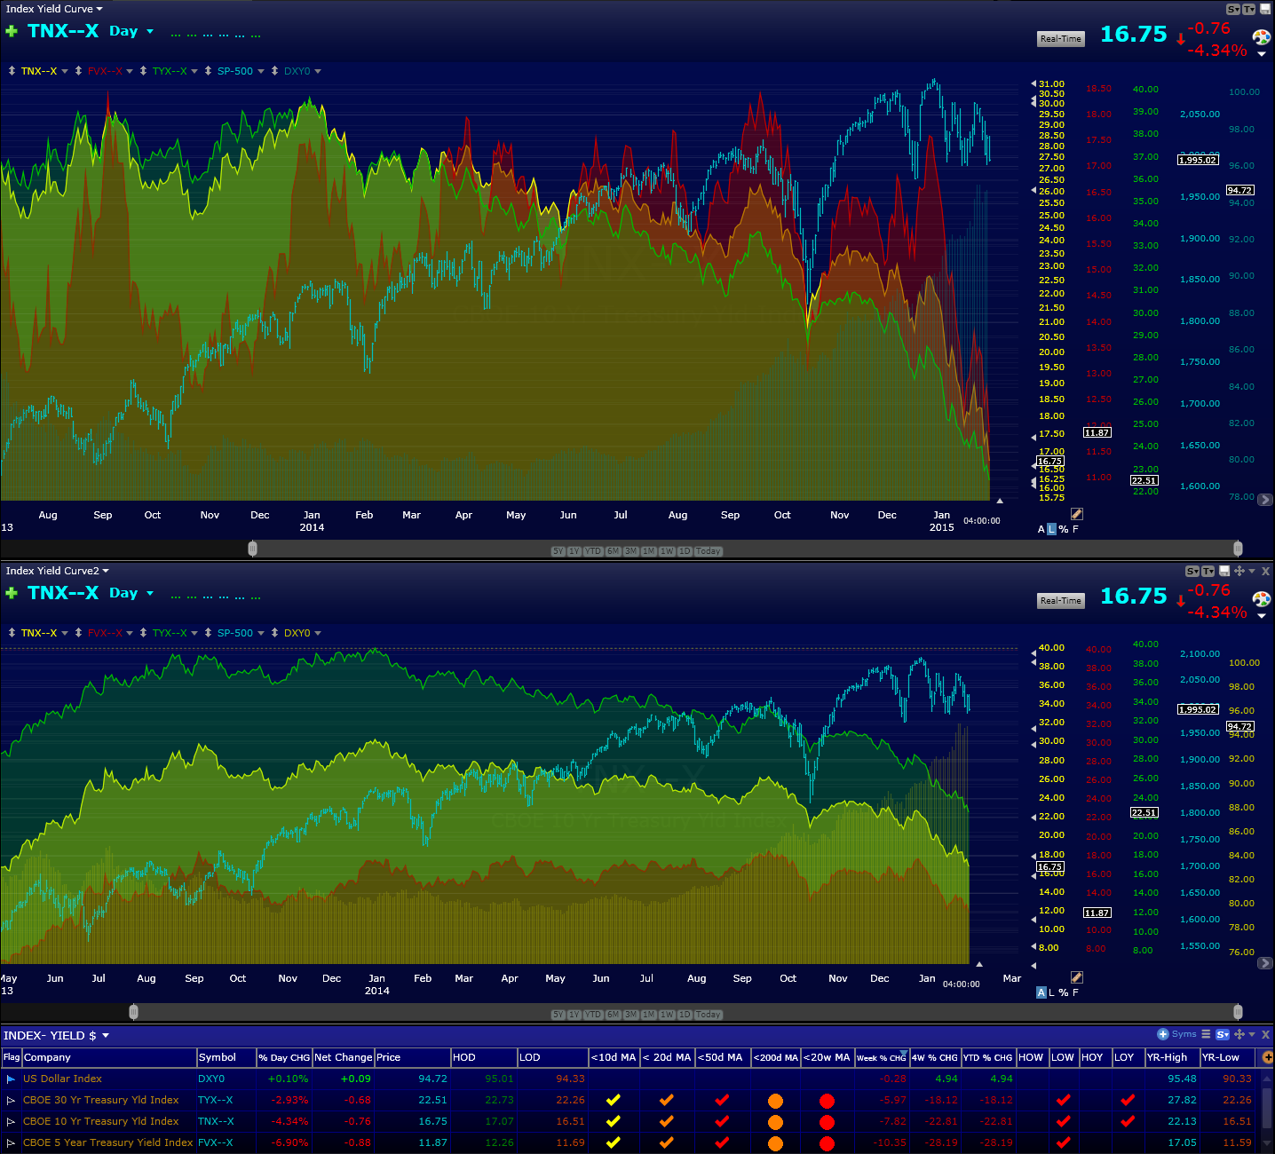The width and height of the screenshot is (1275, 1154).
Task: Open the Index Yield Curve2 title dropdown
Action: coord(106,571)
